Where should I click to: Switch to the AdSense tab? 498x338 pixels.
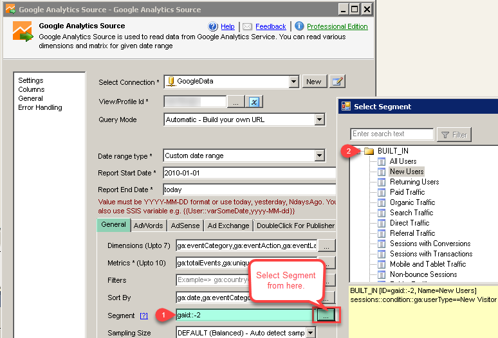click(x=185, y=226)
